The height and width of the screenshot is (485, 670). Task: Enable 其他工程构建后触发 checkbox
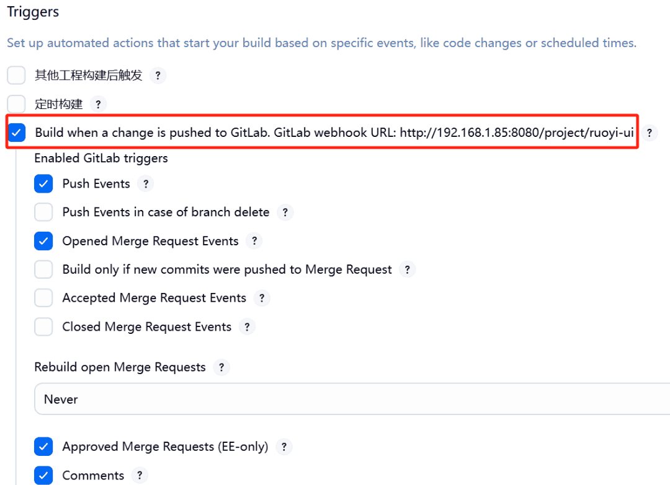point(16,76)
